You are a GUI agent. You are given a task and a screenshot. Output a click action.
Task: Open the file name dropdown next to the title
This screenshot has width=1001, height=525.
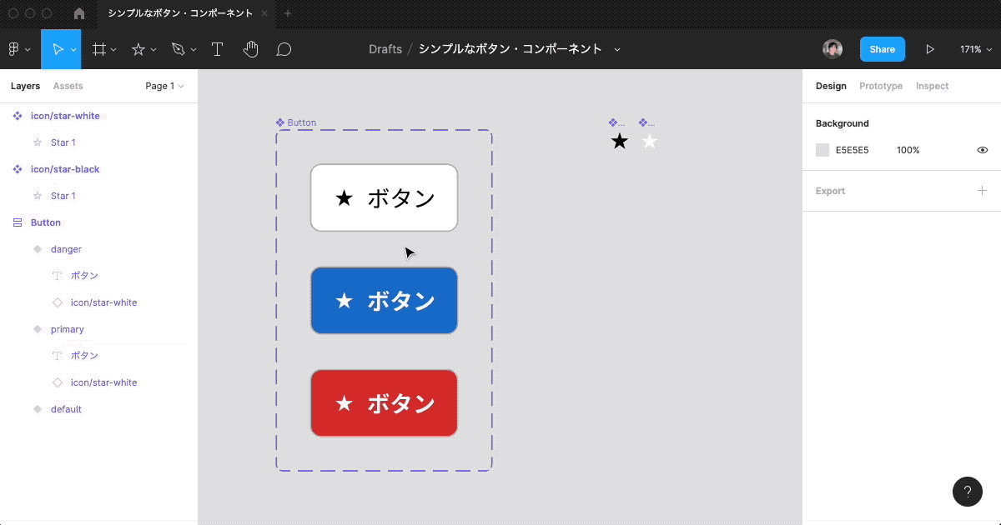[616, 49]
